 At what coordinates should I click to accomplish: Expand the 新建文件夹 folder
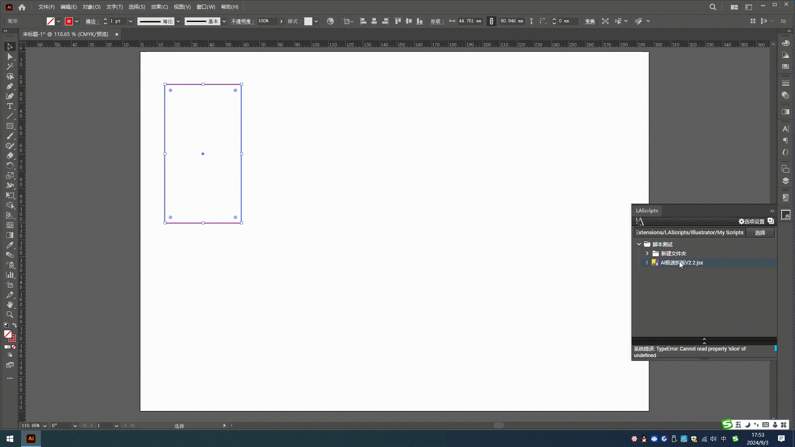tap(647, 253)
